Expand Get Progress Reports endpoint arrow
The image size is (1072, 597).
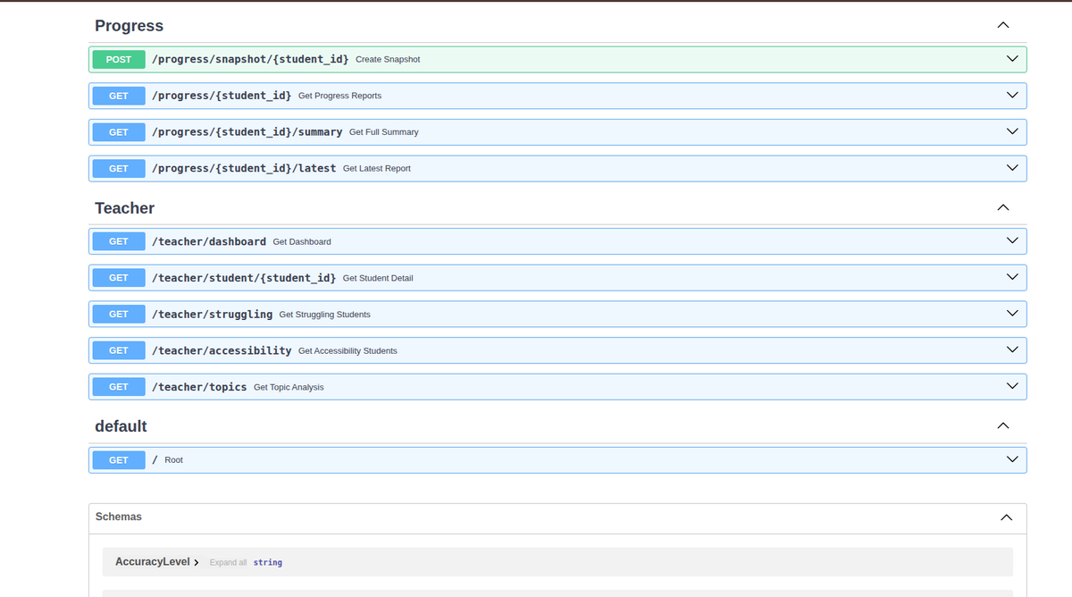pyautogui.click(x=1012, y=96)
